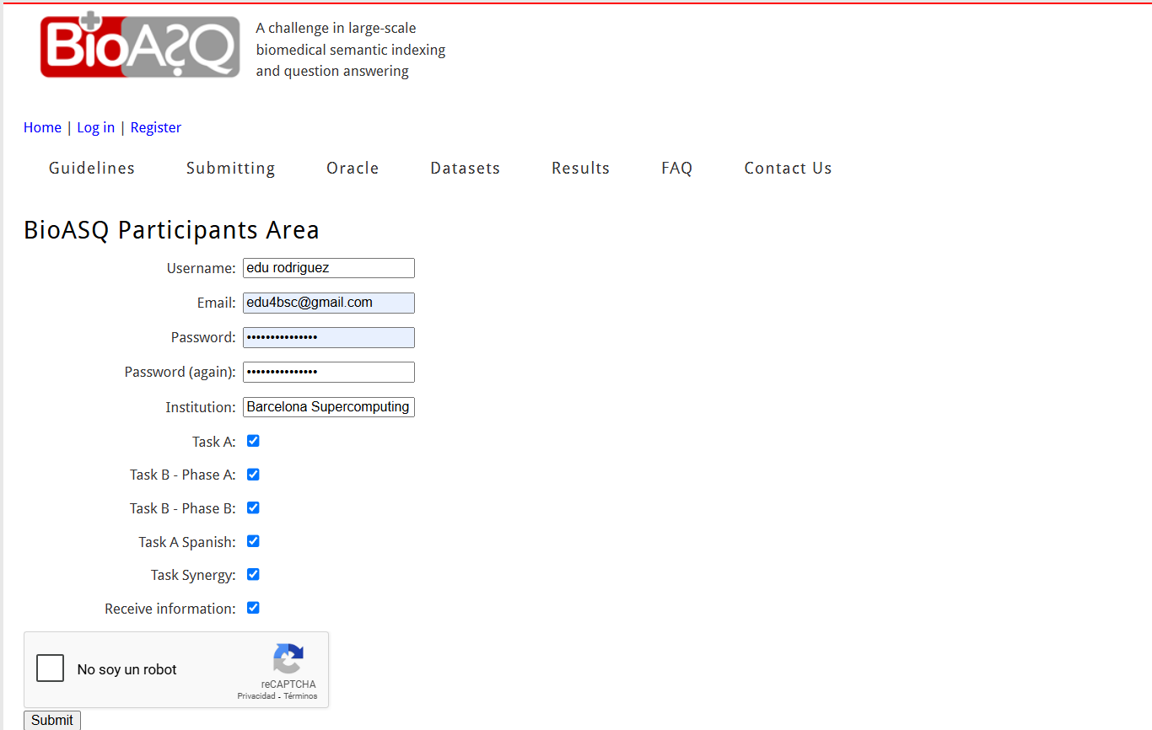Uncheck the Receive information option
1152x730 pixels.
[x=253, y=608]
